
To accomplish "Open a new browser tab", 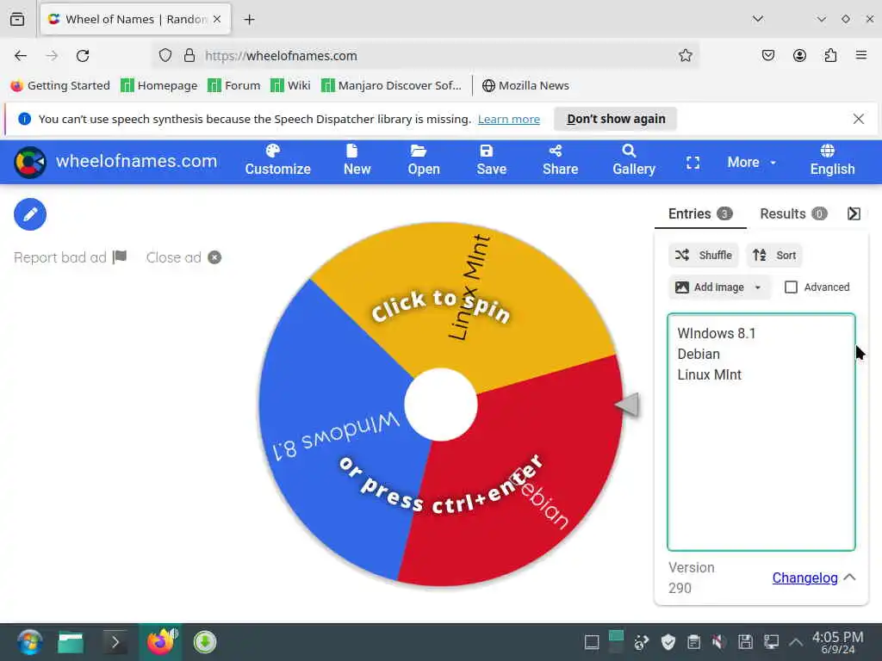I will coord(249,20).
